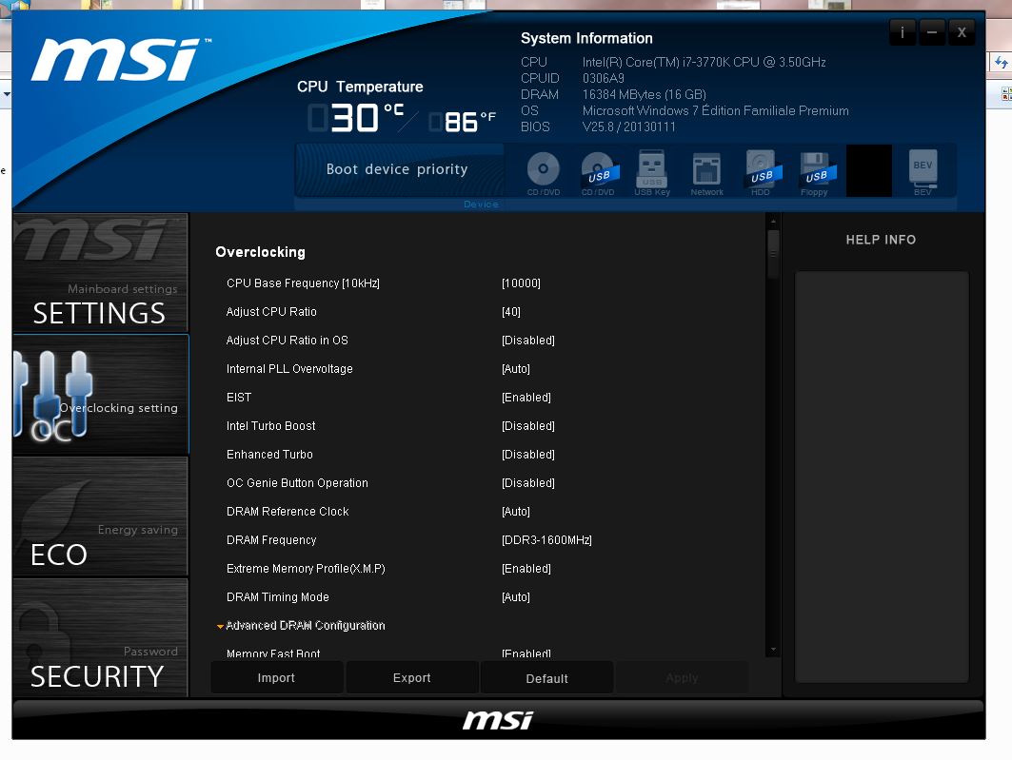The width and height of the screenshot is (1012, 760).
Task: Click the BEV boot device icon
Action: [x=923, y=171]
